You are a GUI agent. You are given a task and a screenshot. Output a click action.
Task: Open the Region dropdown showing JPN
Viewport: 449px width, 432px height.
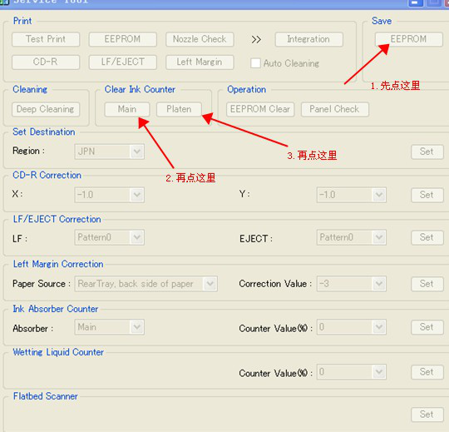coord(110,151)
